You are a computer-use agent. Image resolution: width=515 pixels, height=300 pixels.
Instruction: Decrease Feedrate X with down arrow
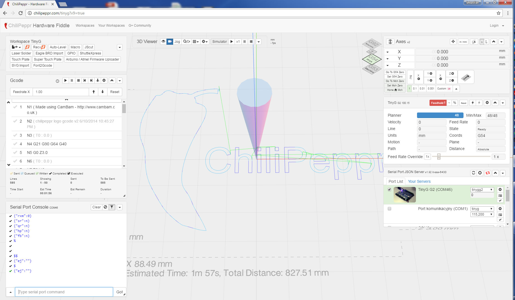tap(103, 92)
